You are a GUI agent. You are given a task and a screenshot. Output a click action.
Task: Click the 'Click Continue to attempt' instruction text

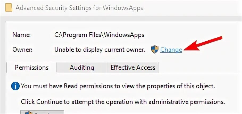[123, 102]
